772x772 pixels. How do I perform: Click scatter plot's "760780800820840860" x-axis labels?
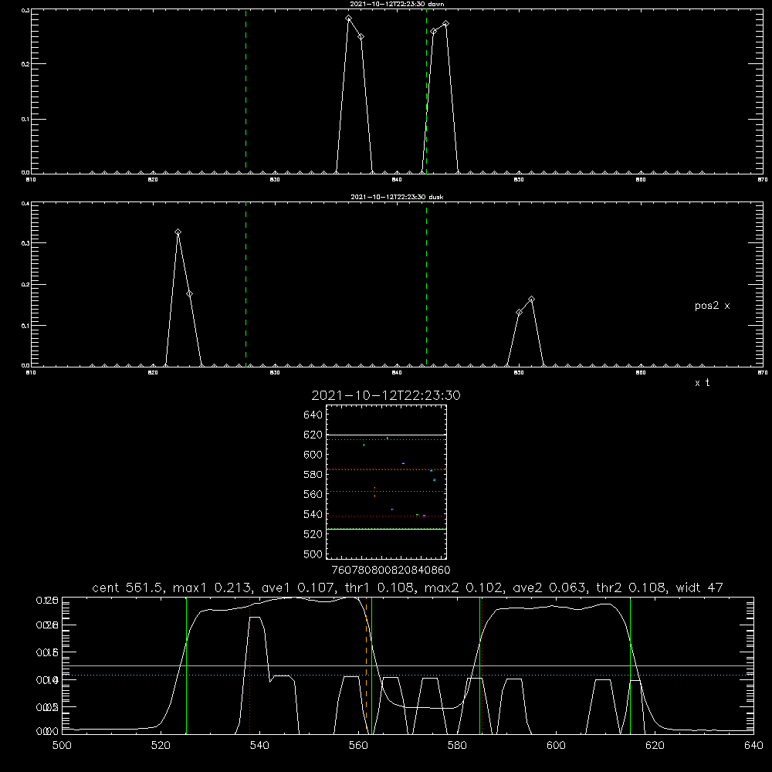pyautogui.click(x=391, y=570)
